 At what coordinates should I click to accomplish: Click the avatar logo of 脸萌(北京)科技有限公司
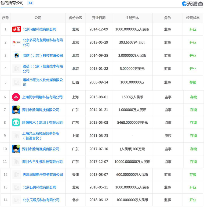16,55
